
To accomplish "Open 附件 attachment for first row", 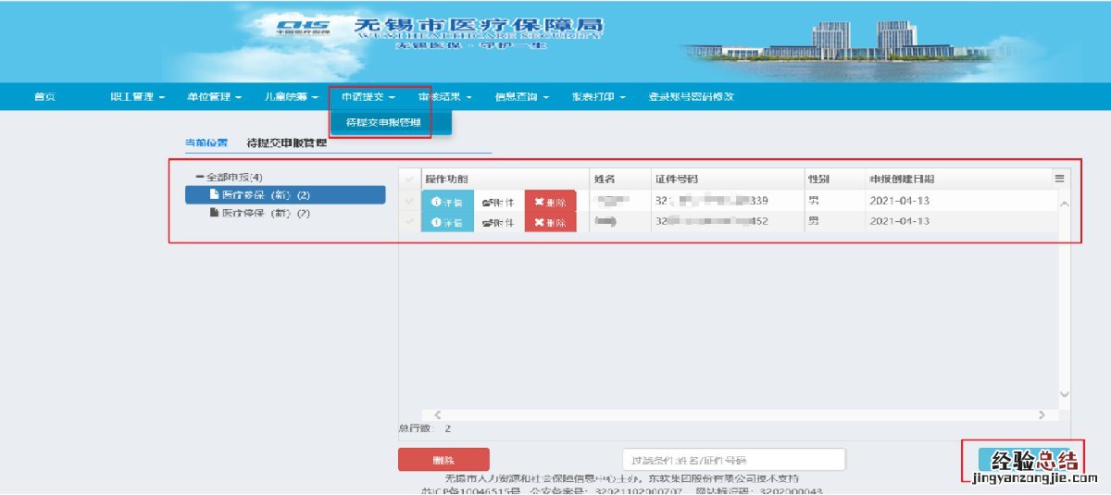I will click(x=498, y=202).
